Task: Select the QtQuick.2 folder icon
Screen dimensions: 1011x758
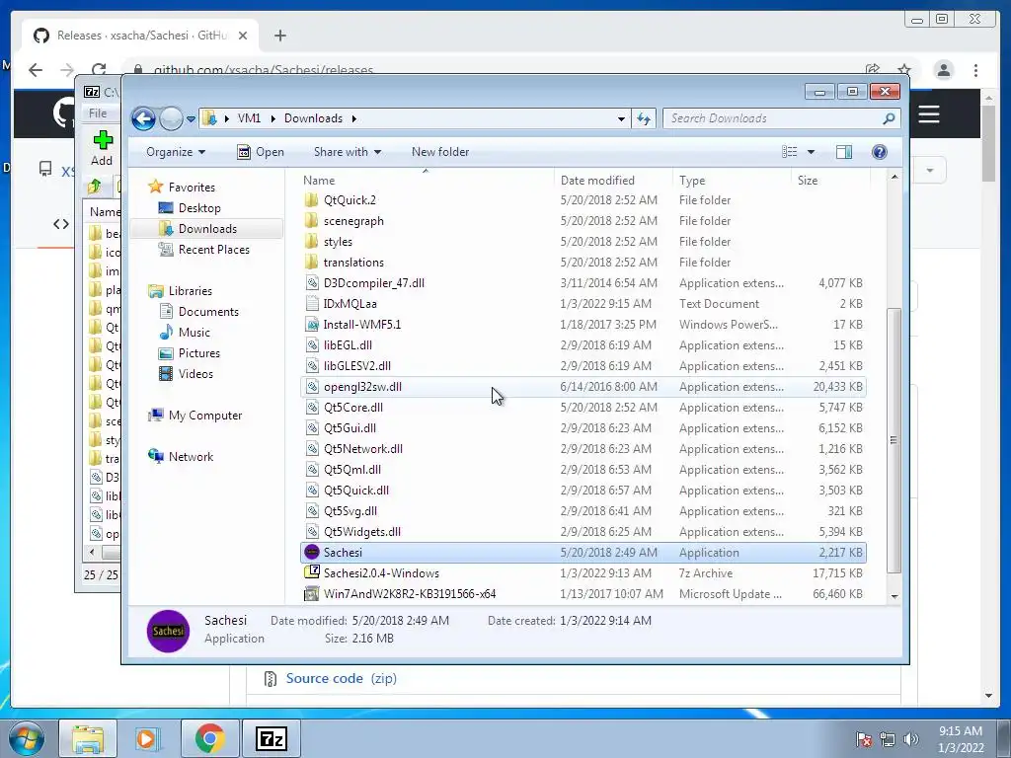Action: pyautogui.click(x=311, y=199)
